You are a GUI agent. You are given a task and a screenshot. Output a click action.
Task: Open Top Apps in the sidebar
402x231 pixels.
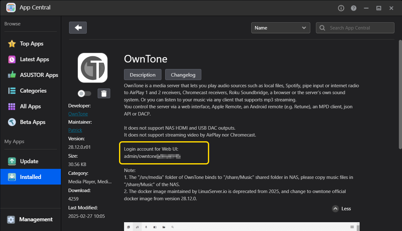[30, 44]
